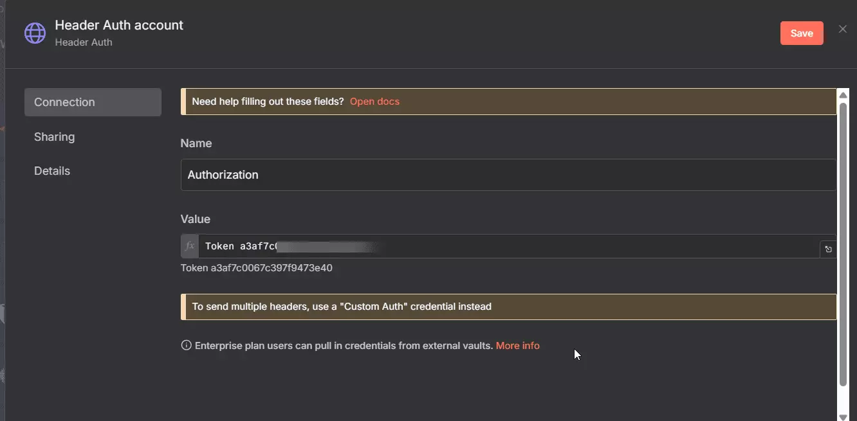This screenshot has width=857, height=421.
Task: Open the docs link in help banner
Action: [x=374, y=102]
